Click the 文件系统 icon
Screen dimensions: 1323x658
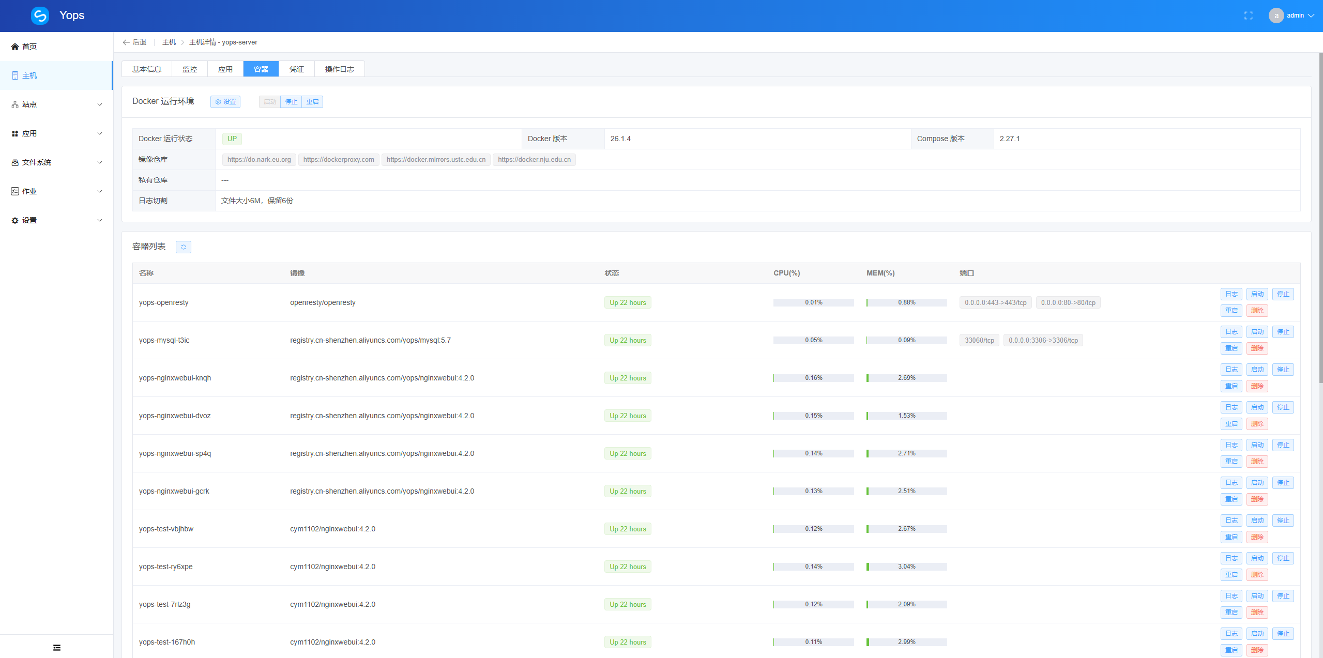(x=15, y=162)
